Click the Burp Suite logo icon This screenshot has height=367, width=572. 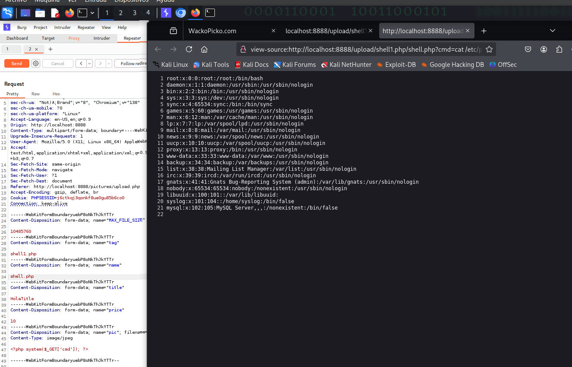pos(7,27)
